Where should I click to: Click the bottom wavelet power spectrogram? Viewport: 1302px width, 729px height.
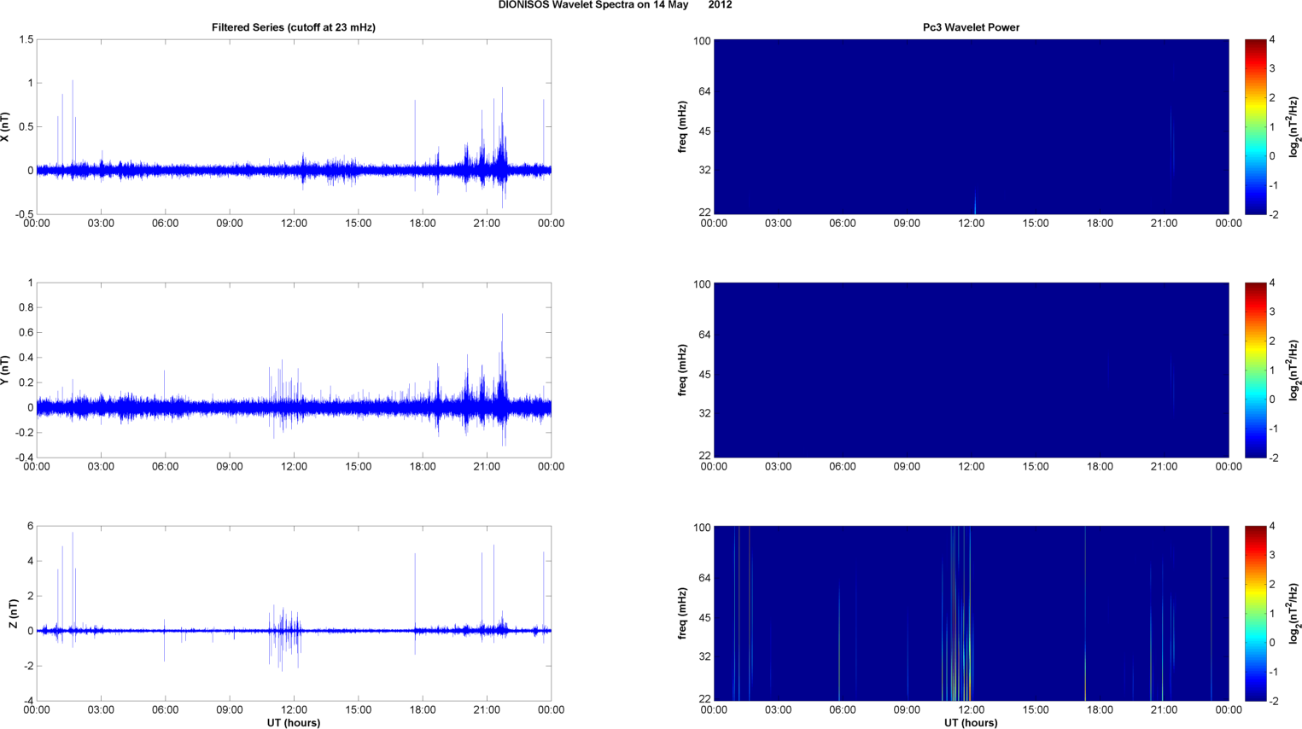(x=971, y=613)
